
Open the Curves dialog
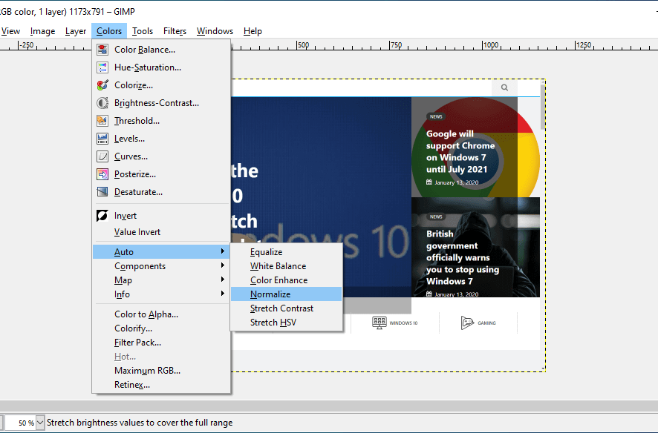tap(161, 156)
